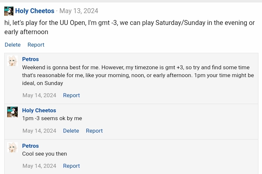Delete the '1pm -3 seems ok by me' comment

tap(71, 131)
